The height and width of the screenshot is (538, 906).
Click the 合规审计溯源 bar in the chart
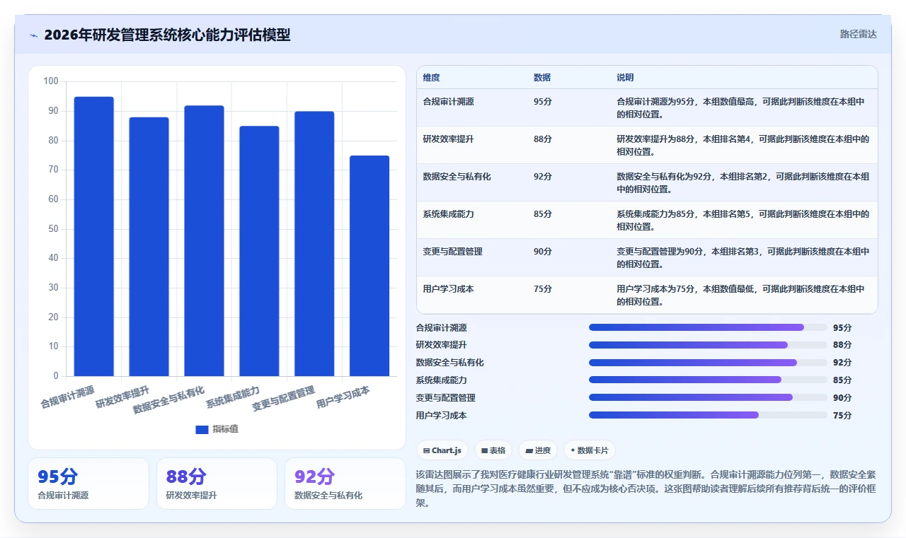[x=94, y=236]
